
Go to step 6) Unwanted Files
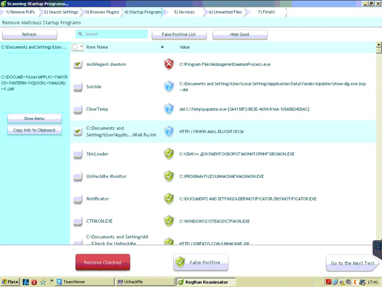226,12
